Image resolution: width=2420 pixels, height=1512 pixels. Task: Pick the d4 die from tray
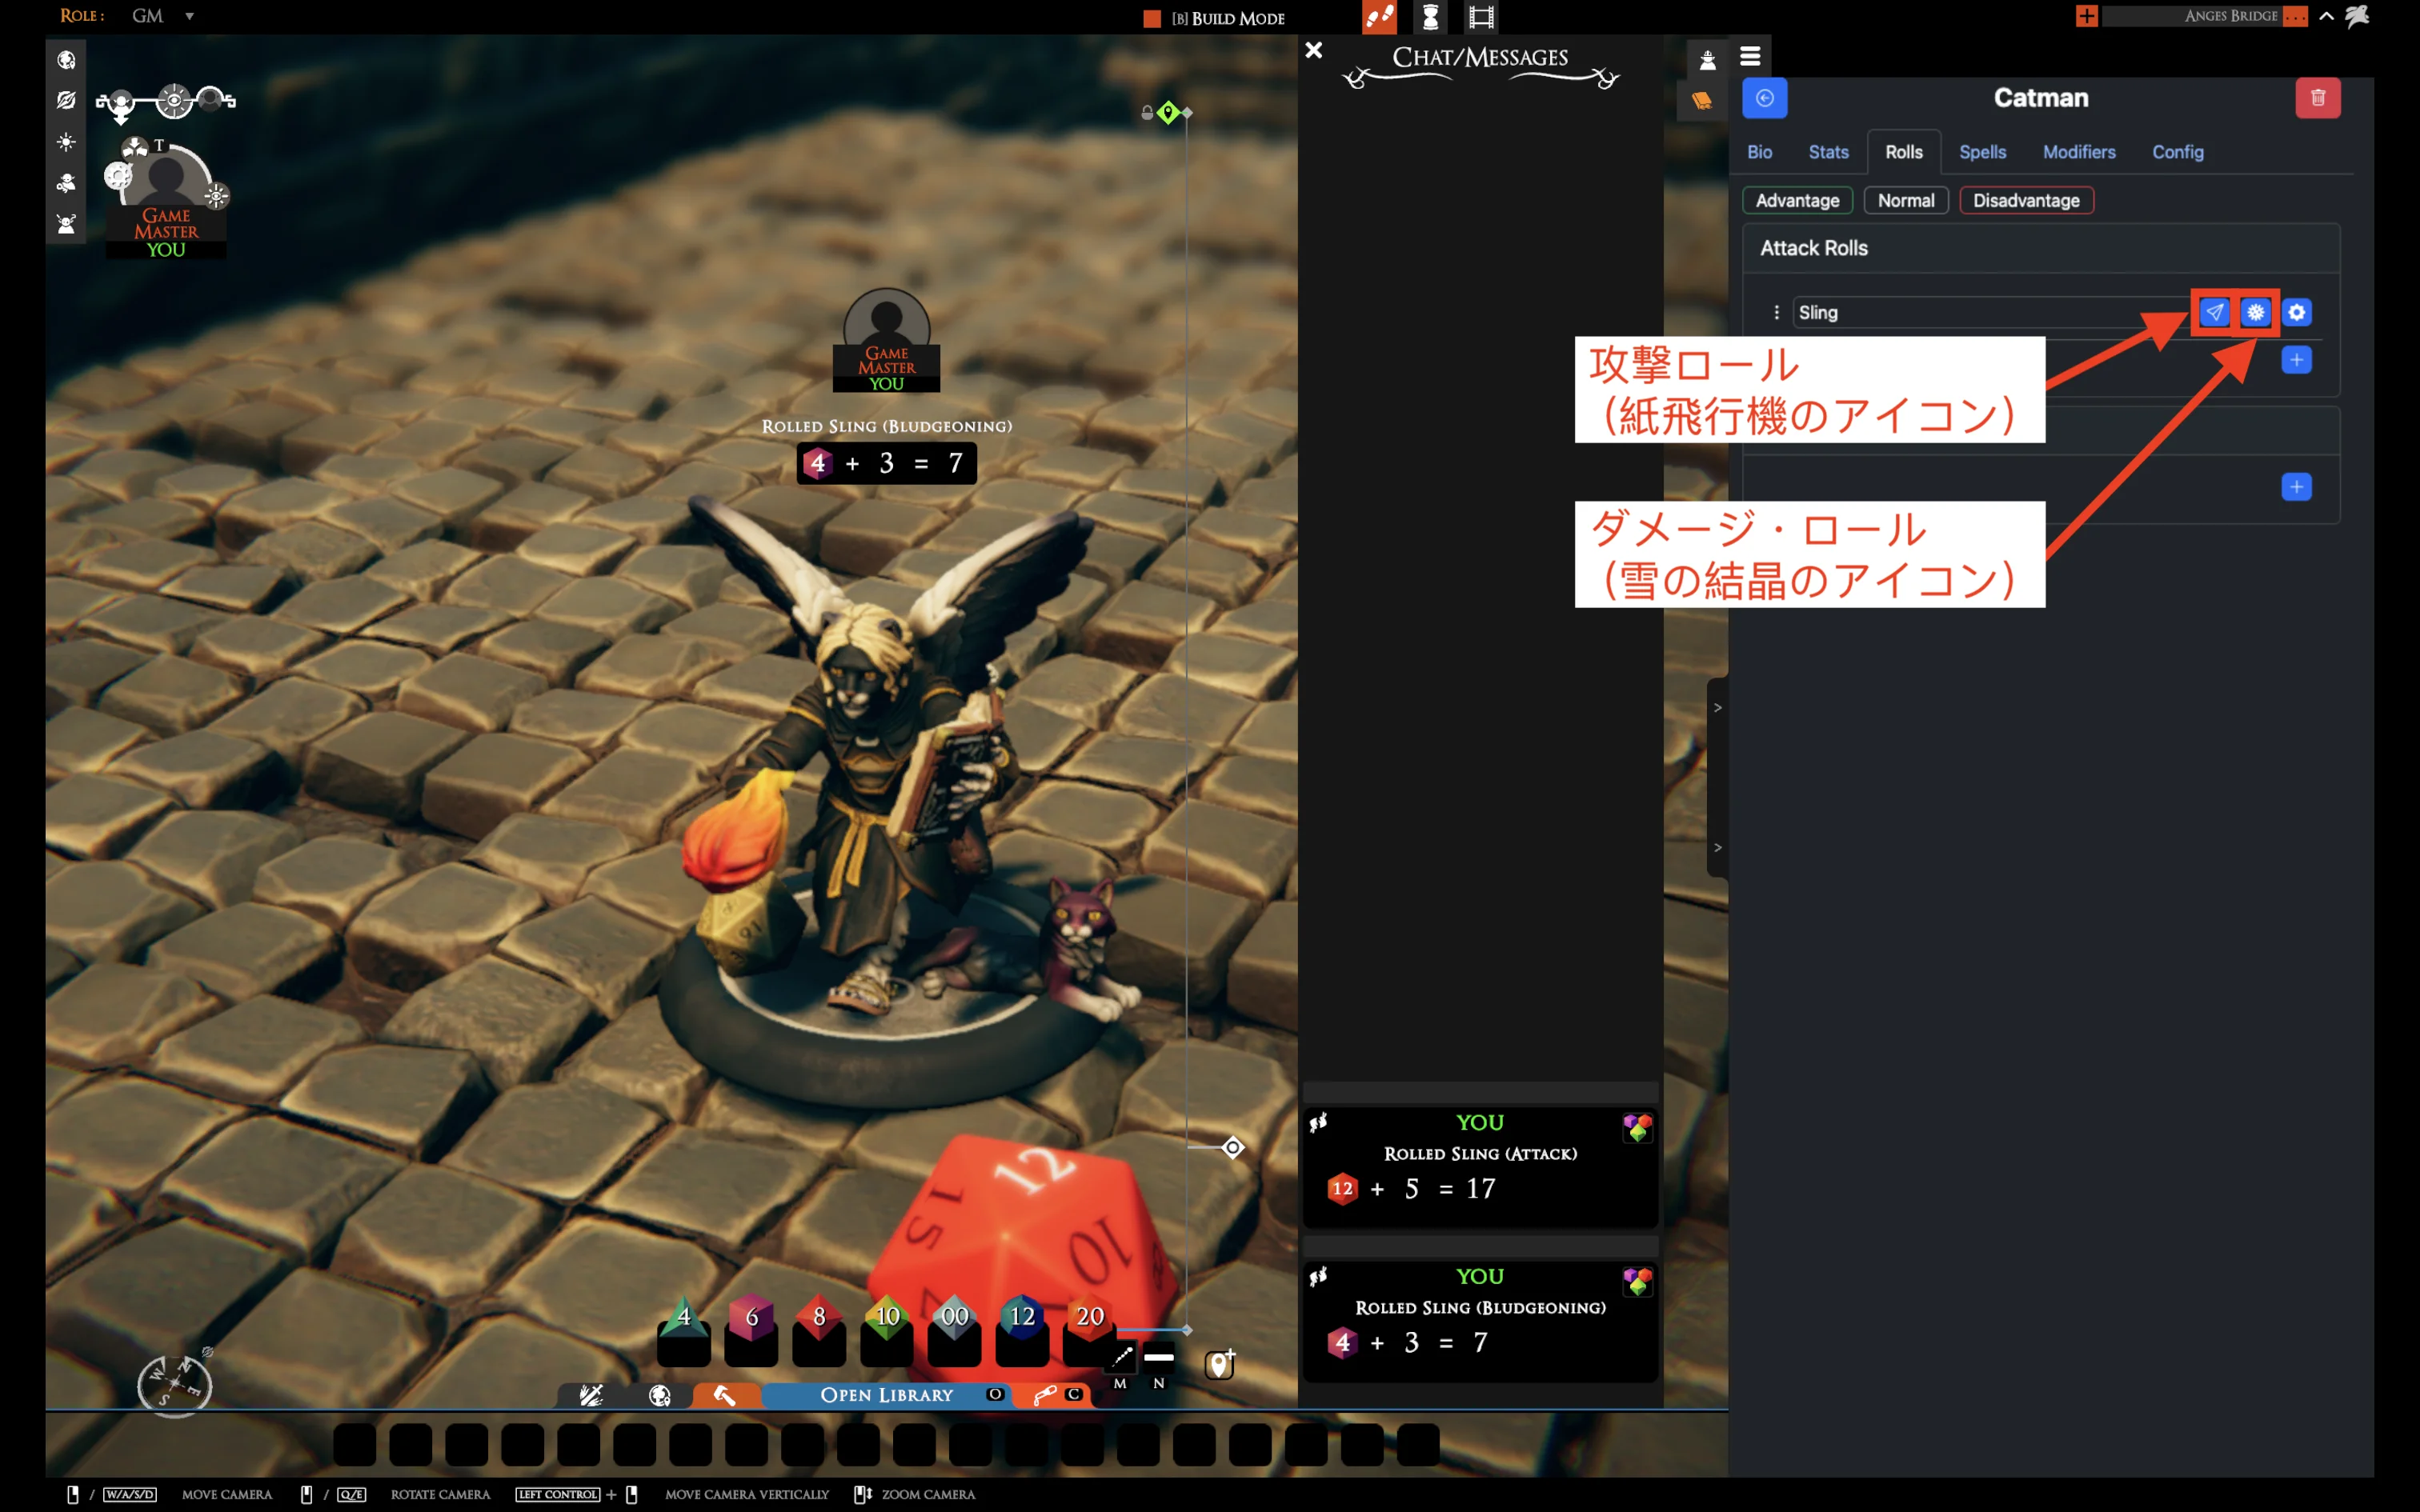click(684, 1318)
